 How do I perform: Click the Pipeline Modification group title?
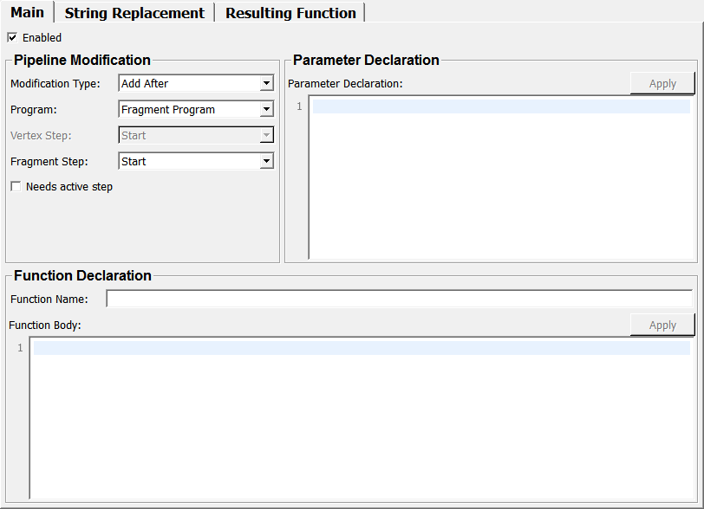pyautogui.click(x=82, y=61)
